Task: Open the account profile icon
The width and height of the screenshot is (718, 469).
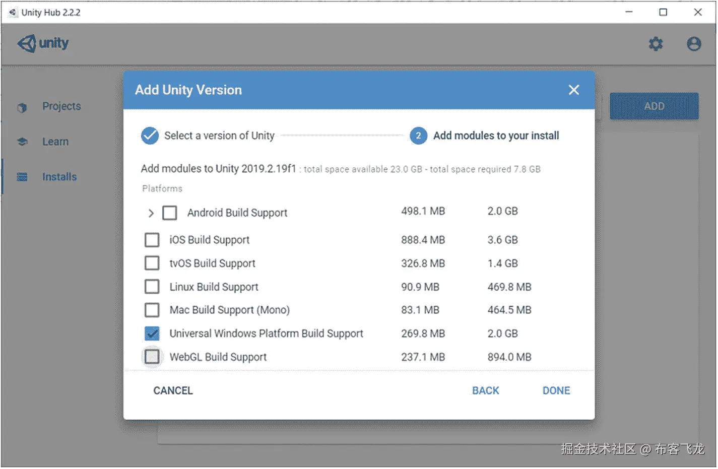Action: click(694, 44)
